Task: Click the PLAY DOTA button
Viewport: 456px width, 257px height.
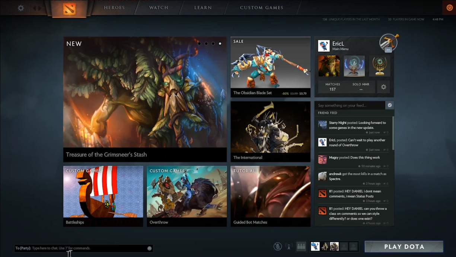Action: tap(404, 247)
